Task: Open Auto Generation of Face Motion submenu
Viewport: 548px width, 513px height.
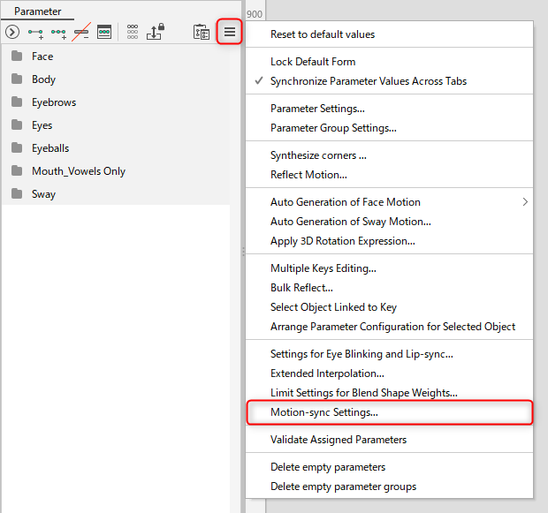Action: coord(346,202)
